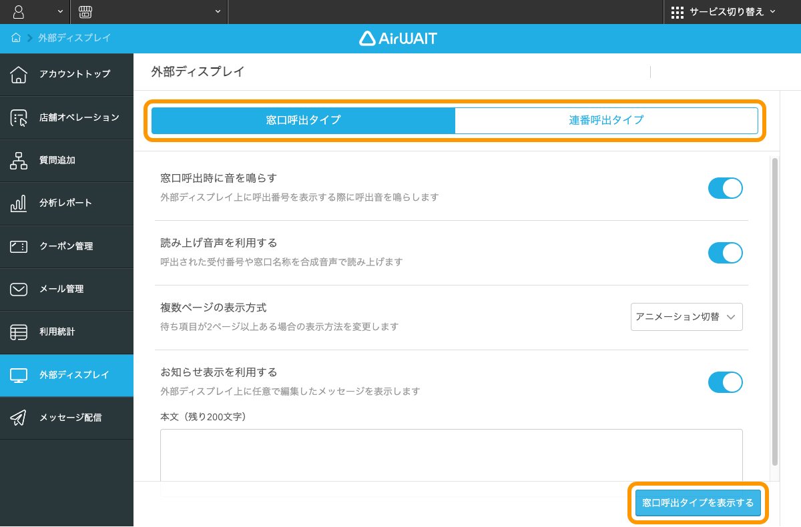801x527 pixels.
Task: Open メッセージ配信 sidebar entry
Action: (67, 418)
